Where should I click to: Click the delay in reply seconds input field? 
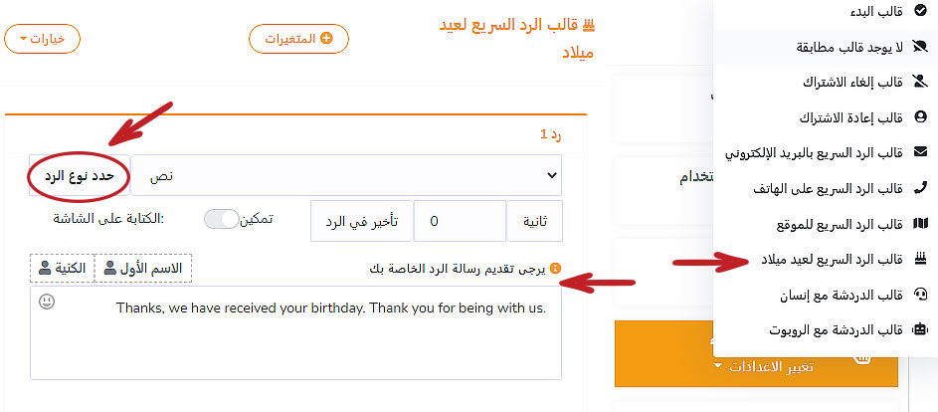[459, 222]
